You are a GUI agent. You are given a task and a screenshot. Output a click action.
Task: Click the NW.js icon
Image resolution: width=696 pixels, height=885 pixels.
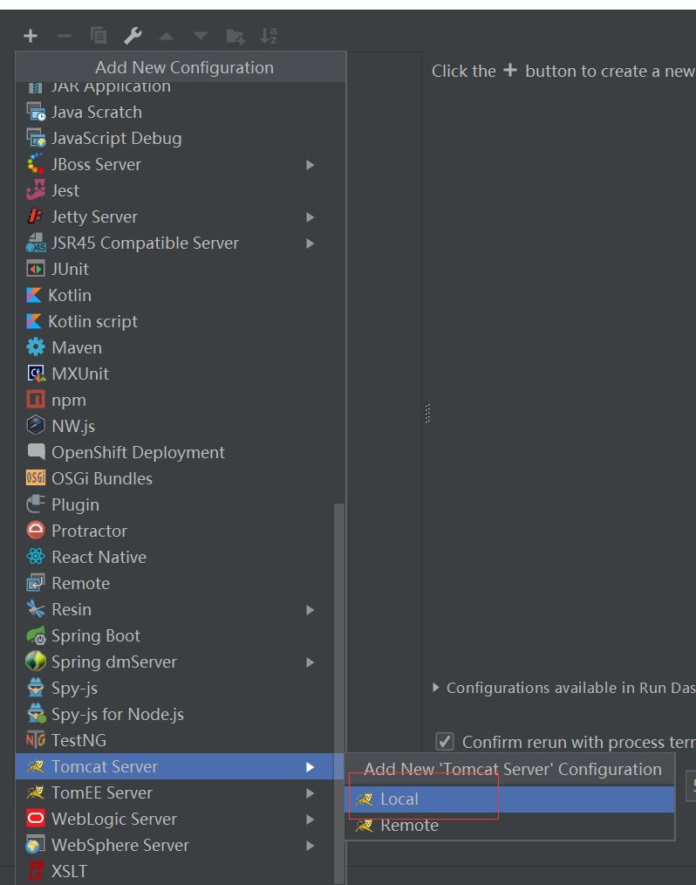click(x=36, y=425)
